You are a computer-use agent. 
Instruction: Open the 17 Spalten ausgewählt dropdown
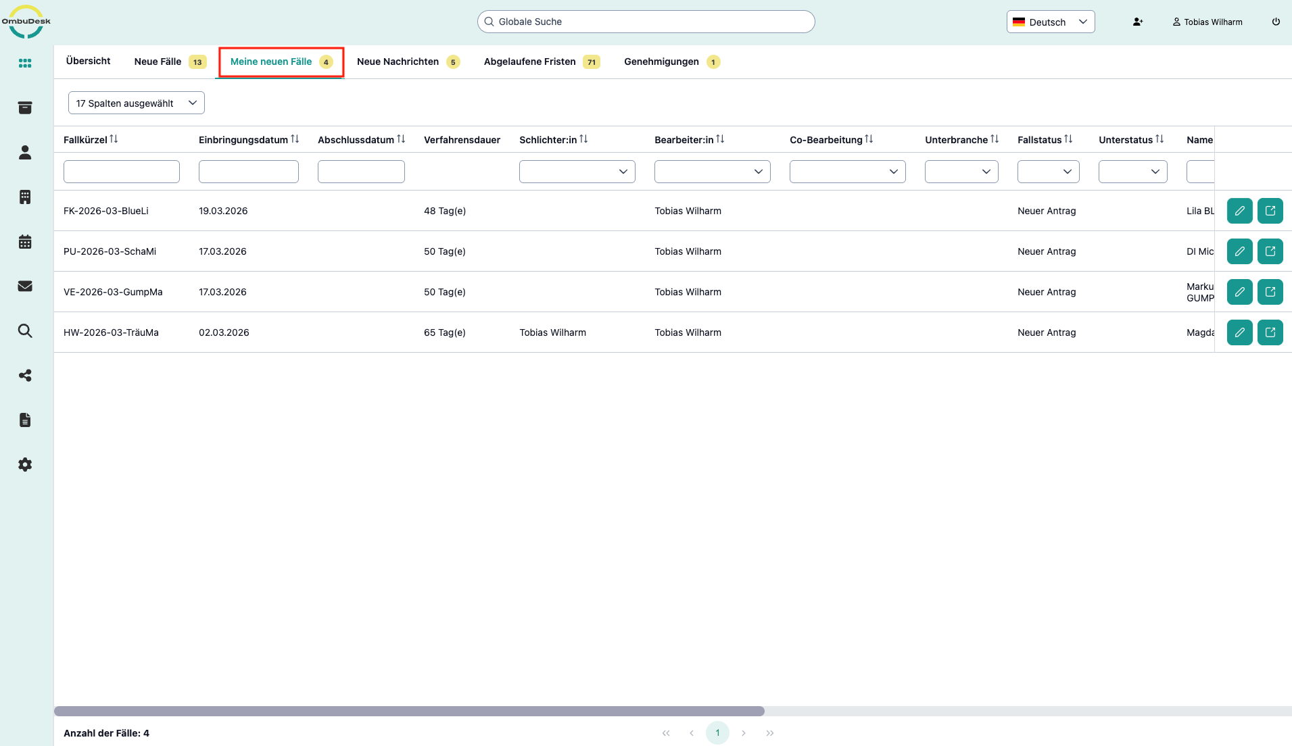point(136,103)
